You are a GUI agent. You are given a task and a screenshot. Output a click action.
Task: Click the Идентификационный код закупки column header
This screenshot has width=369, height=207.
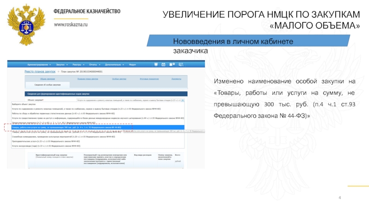51,155
